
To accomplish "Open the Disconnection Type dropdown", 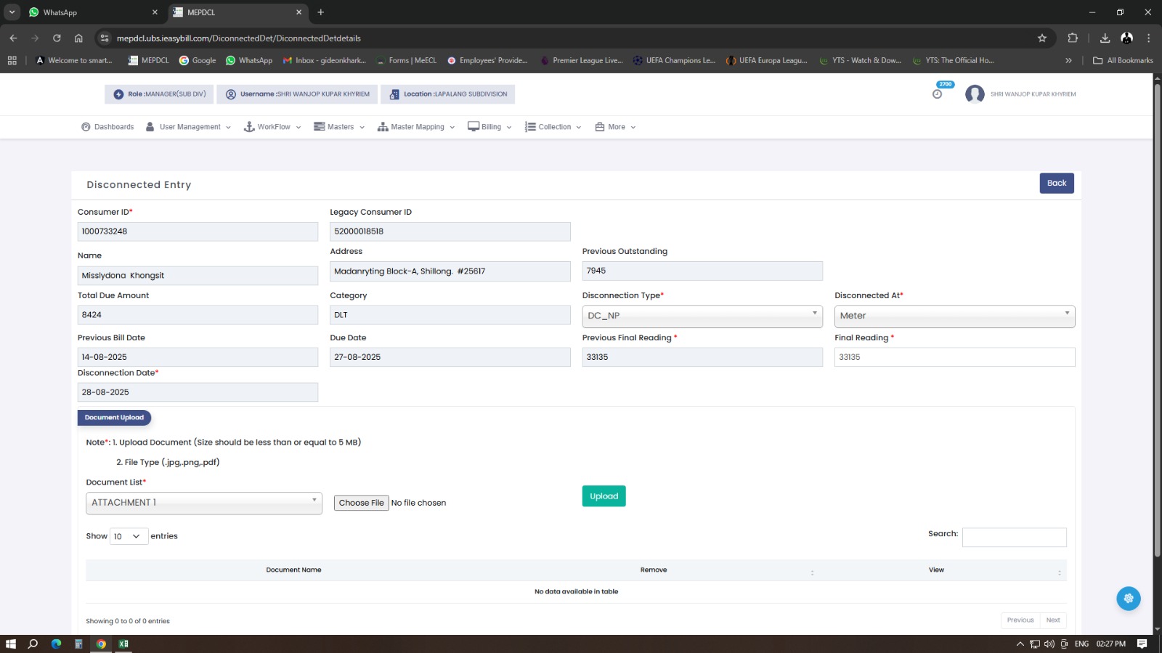I will pos(702,316).
